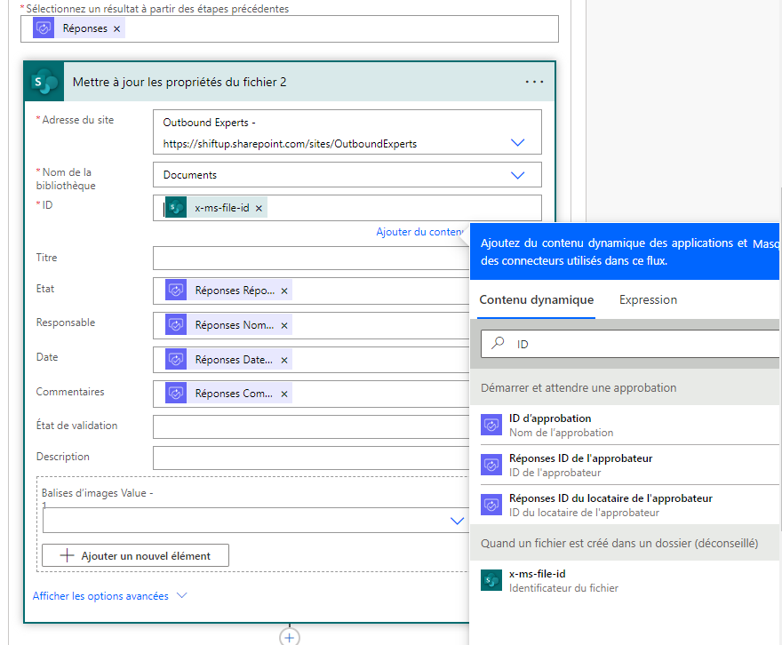Expand the Nom de la bibliothèque dropdown
782x645 pixels.
coord(518,175)
